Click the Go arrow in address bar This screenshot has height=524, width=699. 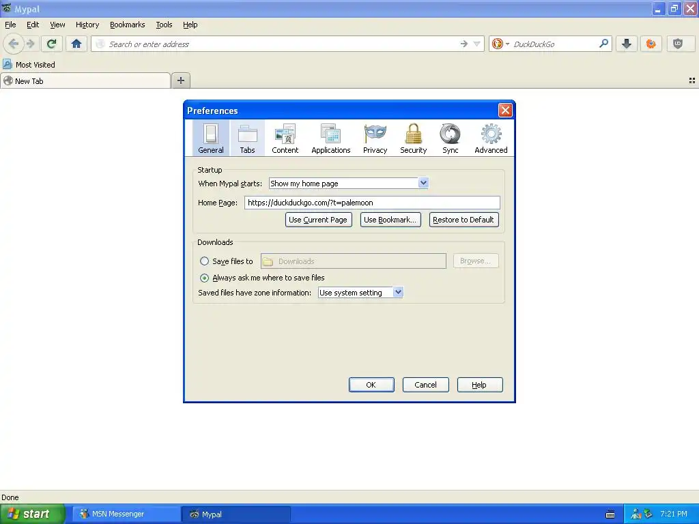tap(464, 44)
